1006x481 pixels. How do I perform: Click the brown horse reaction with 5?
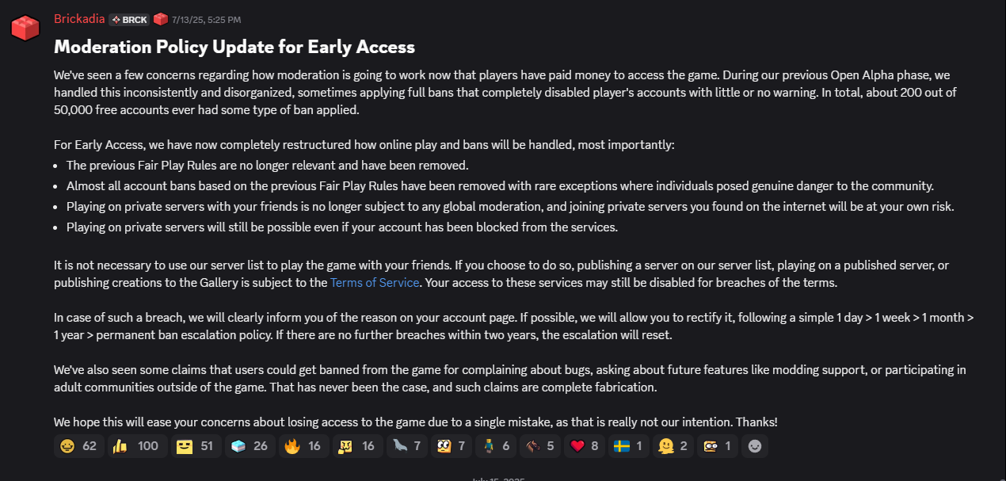(x=540, y=446)
